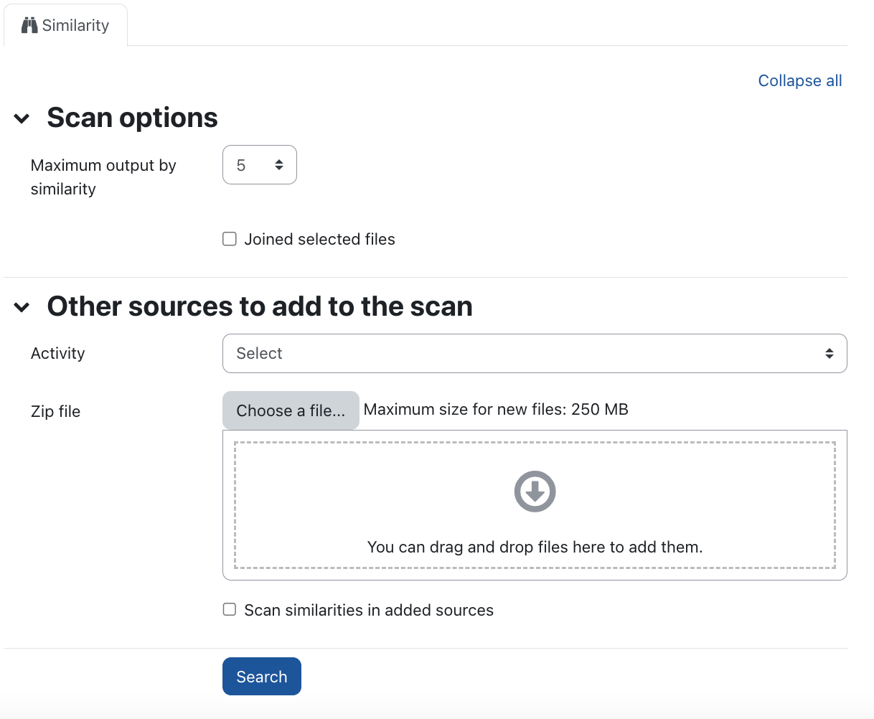
Task: Click the arrows on the Maximum output selector
Action: click(279, 165)
